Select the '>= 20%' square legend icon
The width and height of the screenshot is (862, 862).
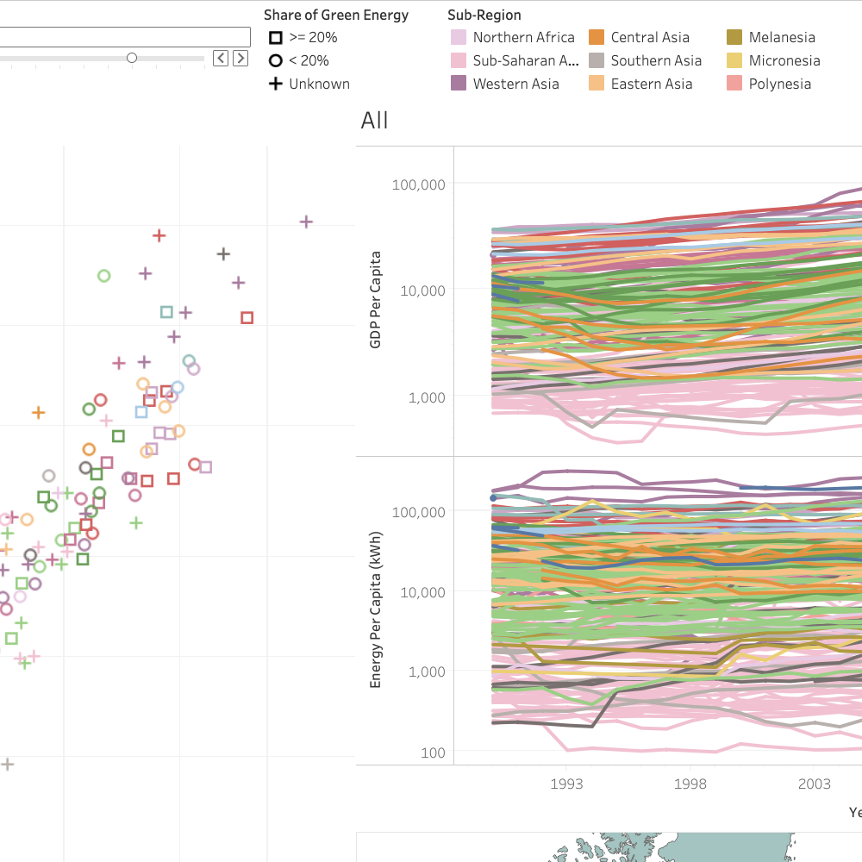pos(276,37)
